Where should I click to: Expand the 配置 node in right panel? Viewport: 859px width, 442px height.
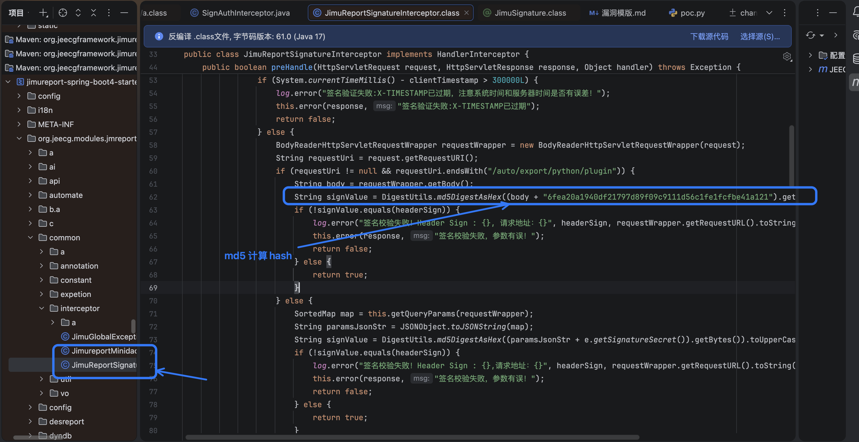click(x=810, y=55)
